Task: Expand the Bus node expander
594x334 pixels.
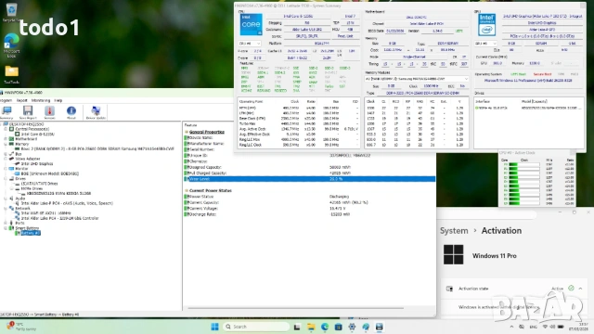Action: click(x=6, y=154)
